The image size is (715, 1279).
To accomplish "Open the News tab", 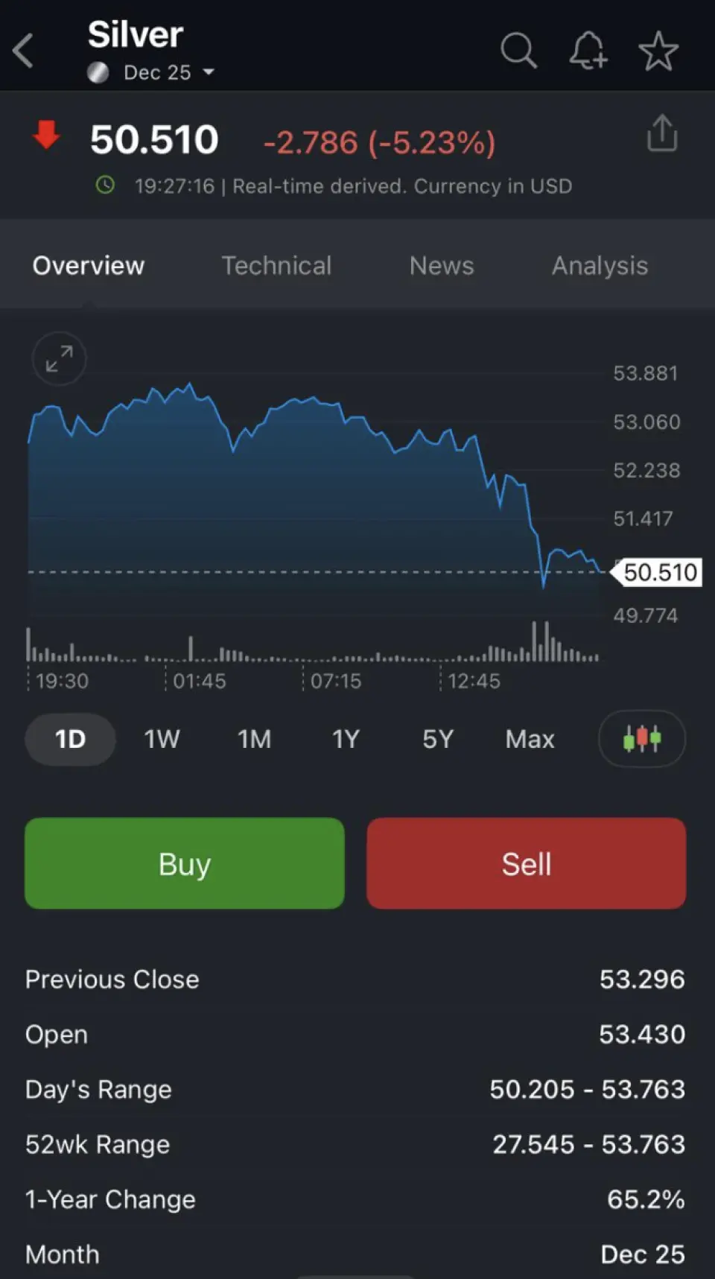I will click(442, 266).
